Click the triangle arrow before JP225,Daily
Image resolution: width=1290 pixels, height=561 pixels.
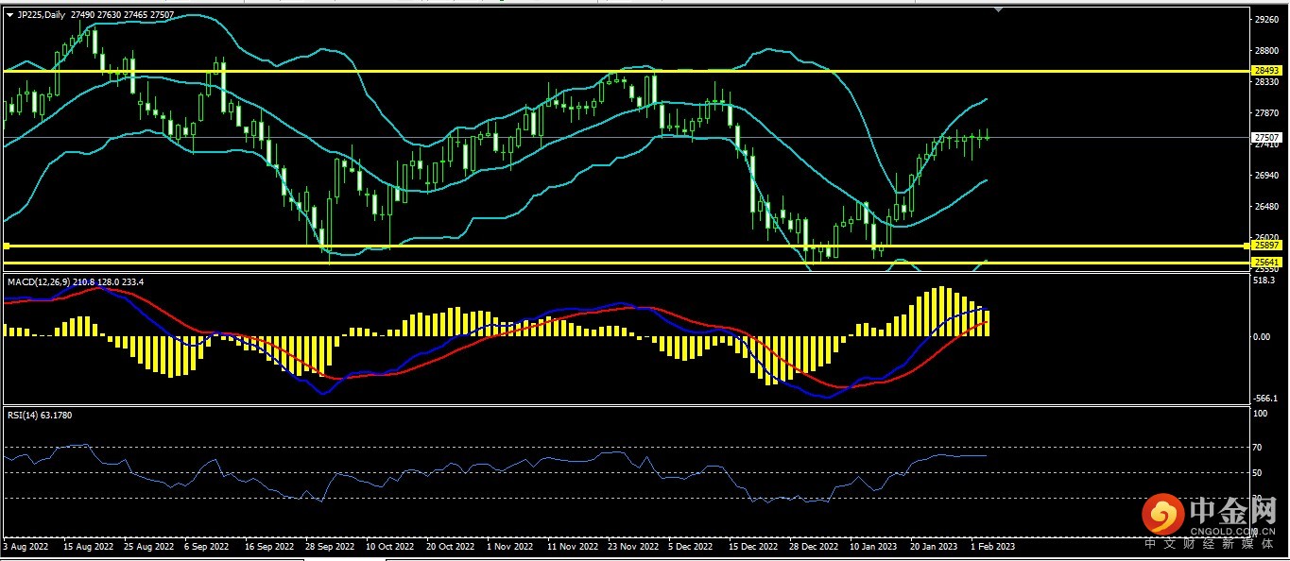[9, 15]
